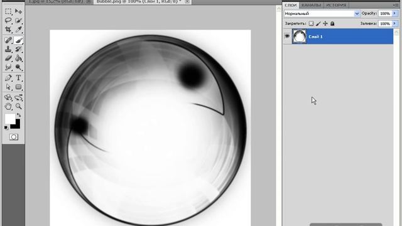Screen dimensions: 402x226
Task: Click the Opacity 100% value field
Action: pos(385,14)
